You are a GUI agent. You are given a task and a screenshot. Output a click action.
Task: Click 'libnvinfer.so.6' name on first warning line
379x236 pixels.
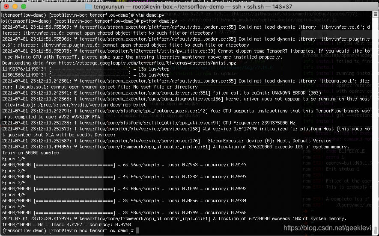[340, 27]
